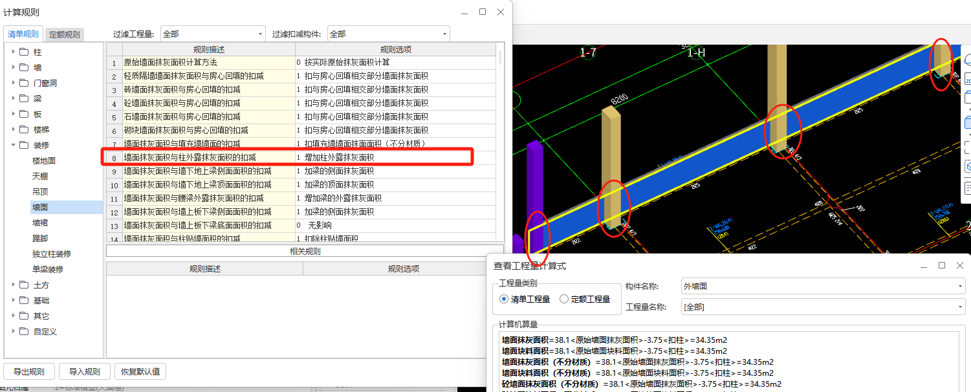971x392 pixels.
Task: Select rule row 原始墙面抹灰面积计算方法
Action: (209, 63)
